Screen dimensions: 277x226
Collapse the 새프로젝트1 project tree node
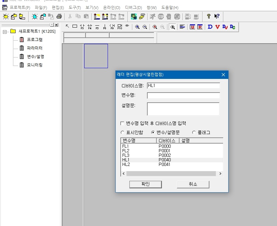[x=5, y=31]
